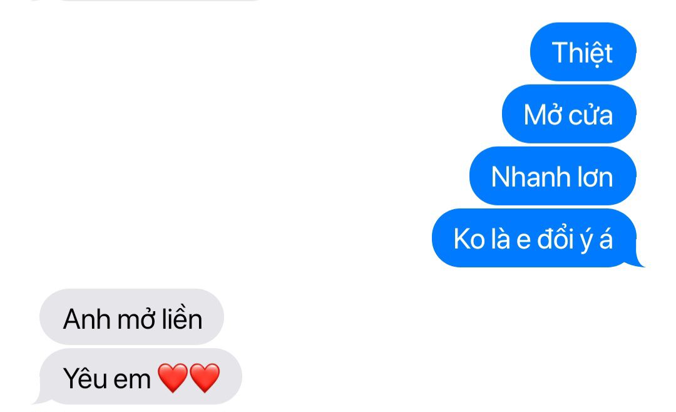Select the 'Anh mở liền' received message

click(131, 317)
